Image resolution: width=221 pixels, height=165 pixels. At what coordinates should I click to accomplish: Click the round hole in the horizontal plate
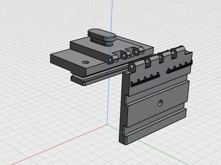point(86,62)
